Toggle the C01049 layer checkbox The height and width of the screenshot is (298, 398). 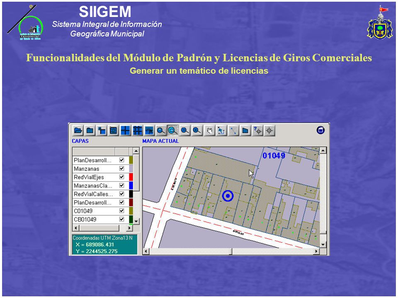121,211
